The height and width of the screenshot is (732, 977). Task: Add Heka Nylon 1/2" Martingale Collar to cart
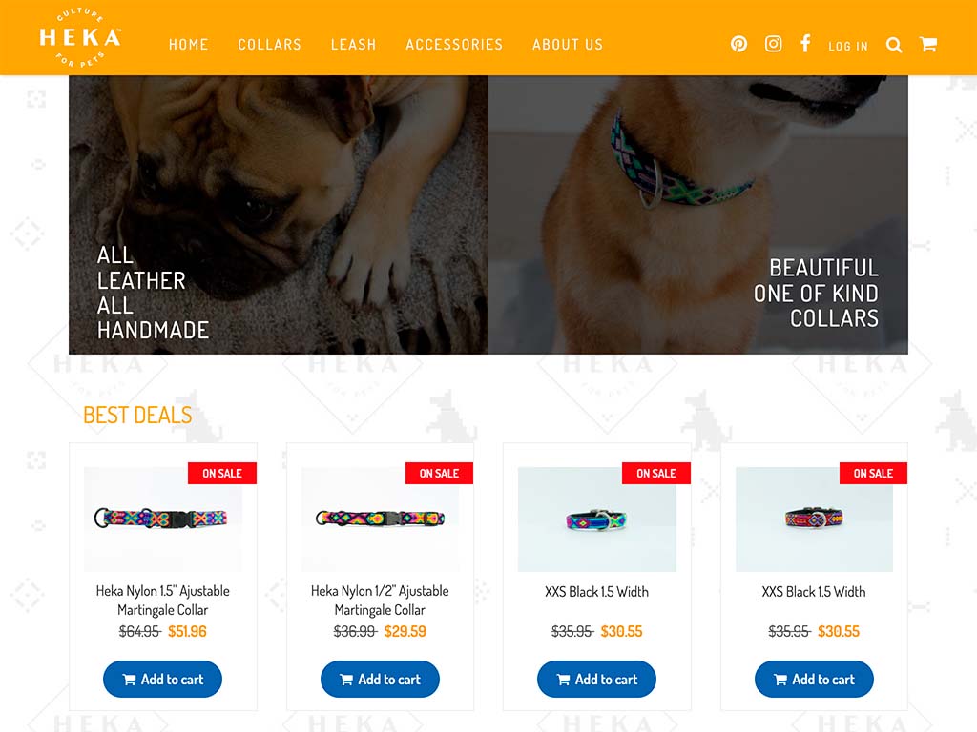[x=380, y=679]
